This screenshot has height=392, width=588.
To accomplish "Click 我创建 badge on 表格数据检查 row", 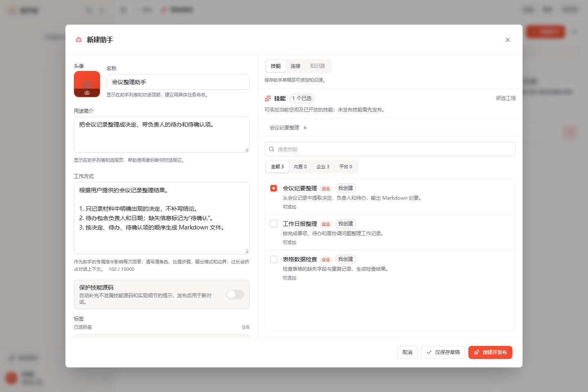I will pos(346,259).
